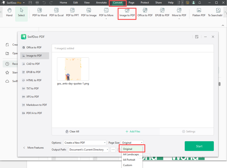The image size is (227, 168).
Task: Open the PDF to Excel converter
Action: point(56,12)
